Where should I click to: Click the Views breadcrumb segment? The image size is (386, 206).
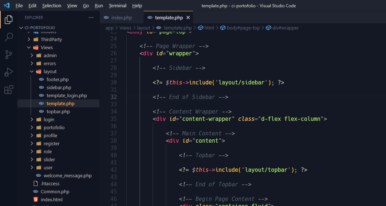pos(125,28)
